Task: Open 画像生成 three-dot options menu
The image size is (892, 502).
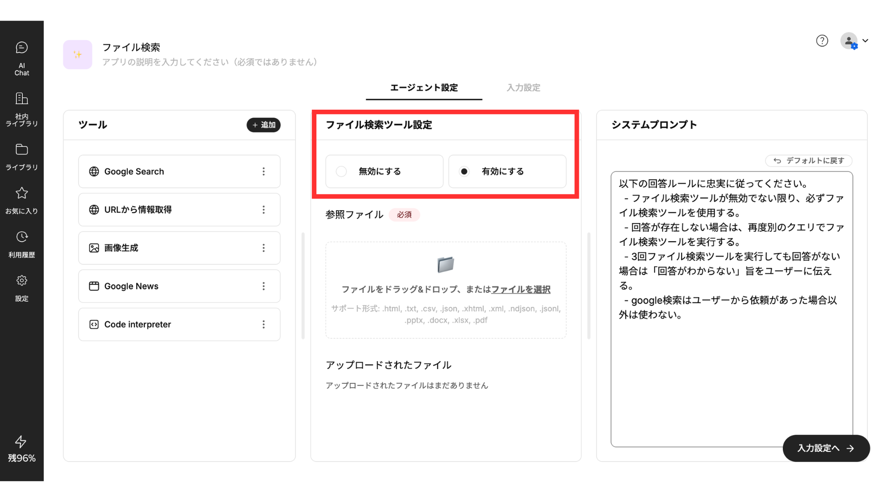Action: point(263,248)
